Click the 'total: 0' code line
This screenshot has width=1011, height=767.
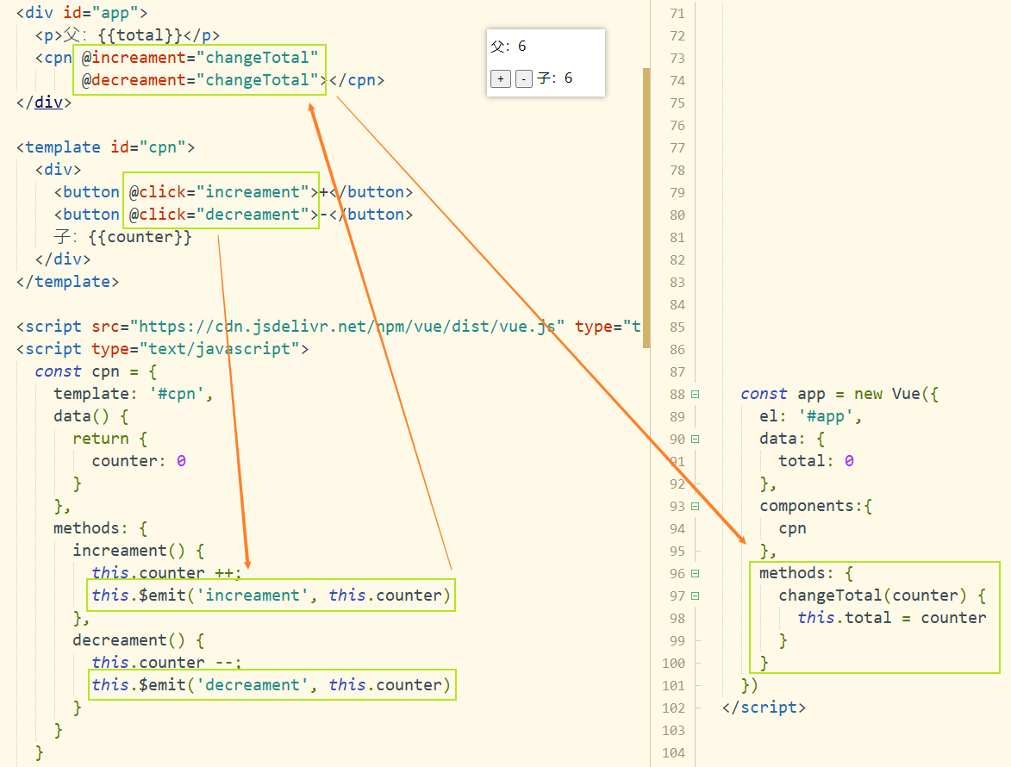click(x=816, y=461)
